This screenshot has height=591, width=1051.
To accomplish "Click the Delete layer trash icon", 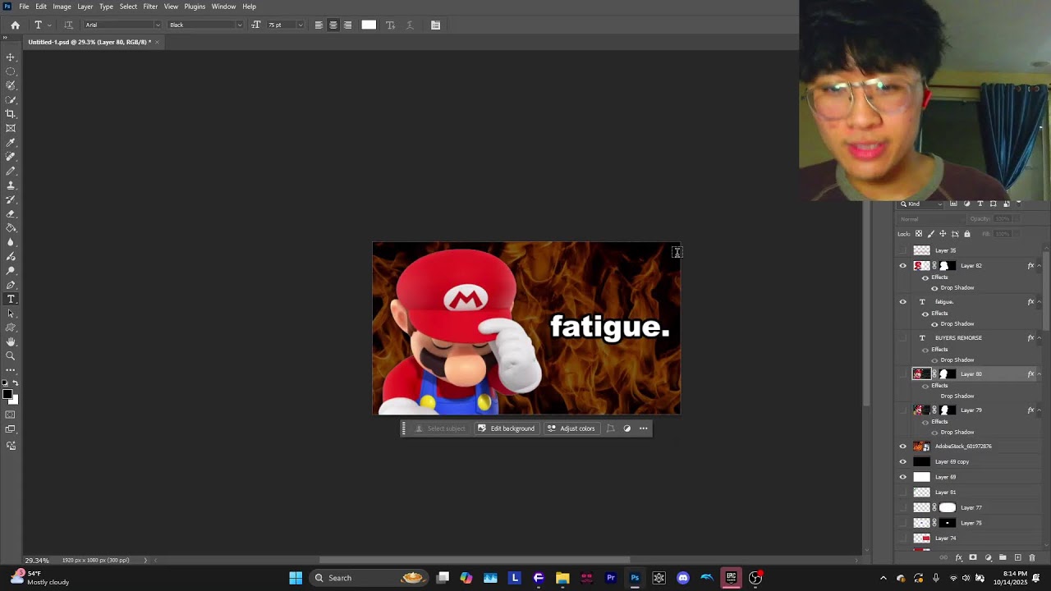I will coord(1032,557).
